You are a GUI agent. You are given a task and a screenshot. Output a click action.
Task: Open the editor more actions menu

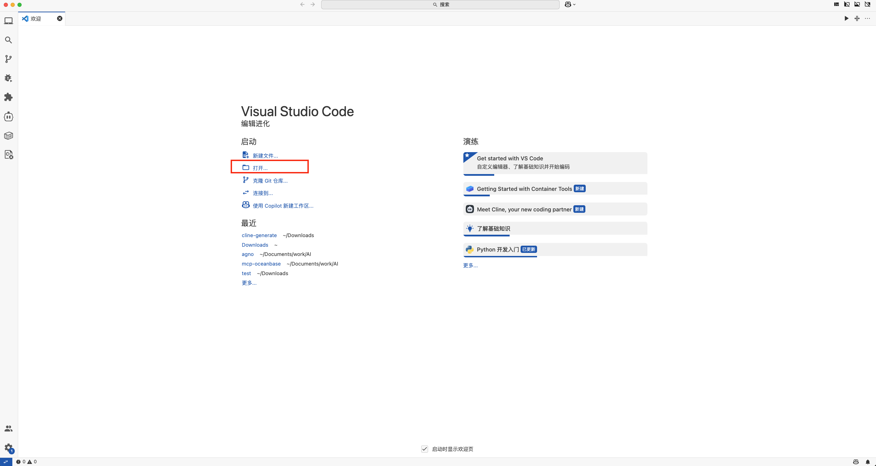(867, 19)
